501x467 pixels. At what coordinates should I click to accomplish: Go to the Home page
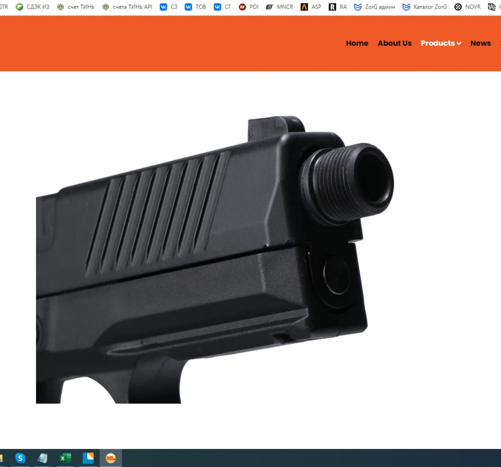click(357, 43)
